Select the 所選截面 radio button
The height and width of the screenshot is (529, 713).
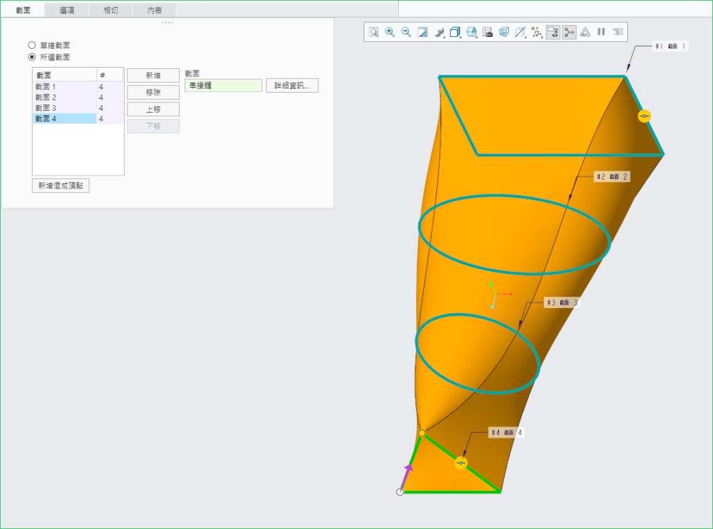(x=32, y=57)
